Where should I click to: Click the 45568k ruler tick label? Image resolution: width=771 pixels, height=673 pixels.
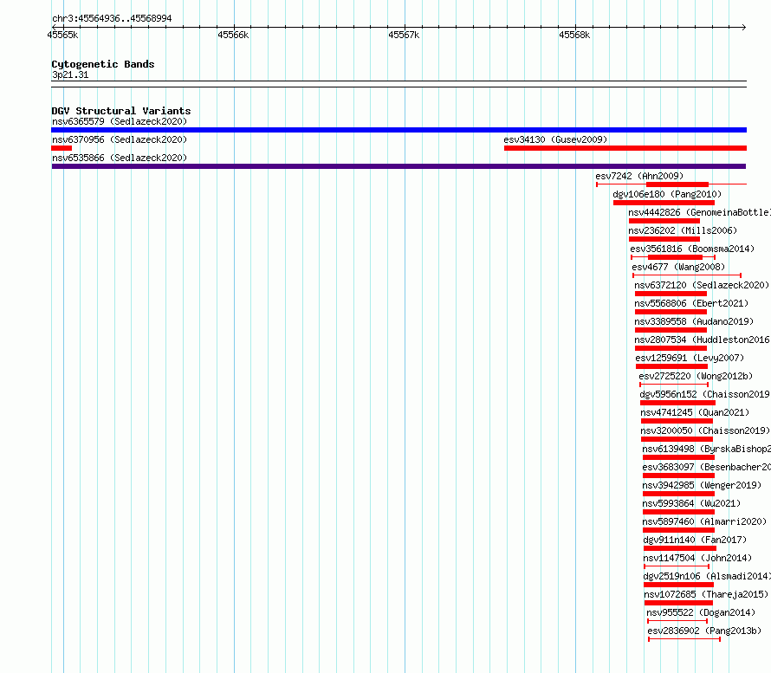[574, 35]
